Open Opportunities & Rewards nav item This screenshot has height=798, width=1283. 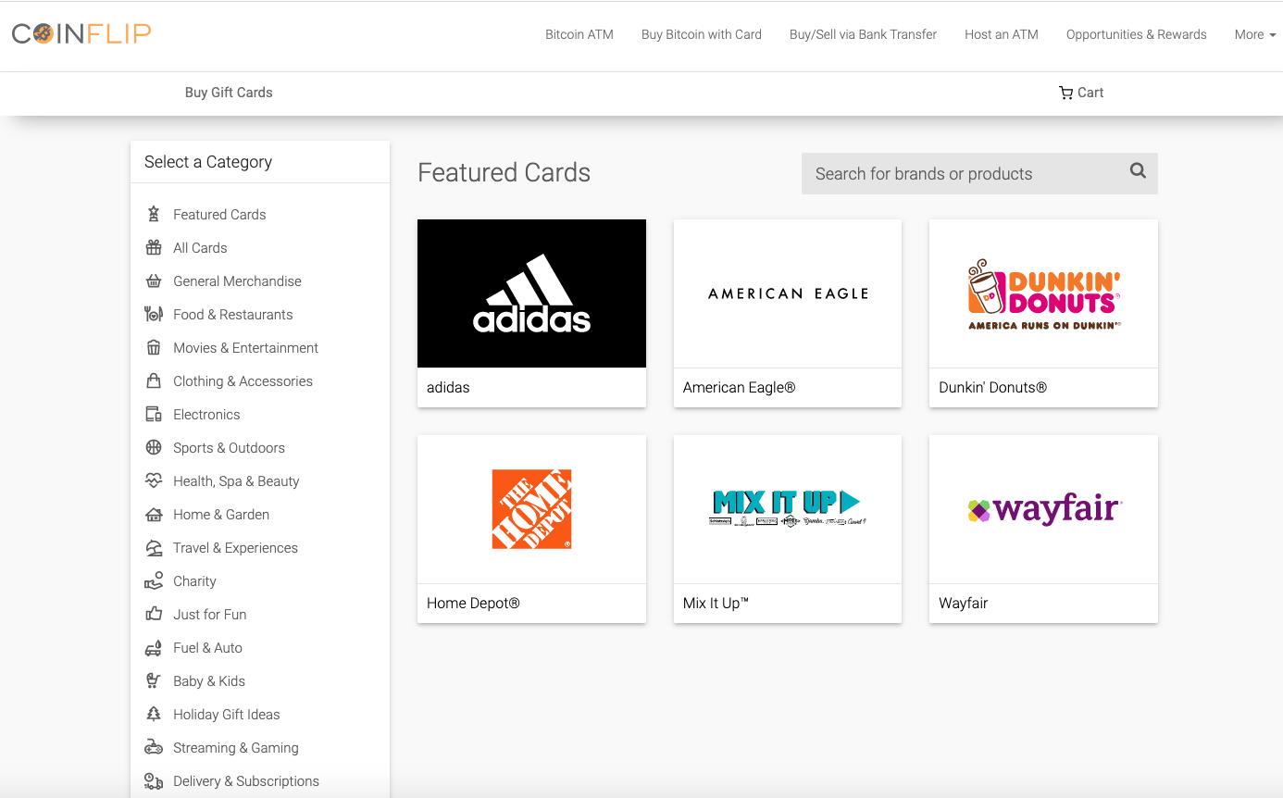1137,34
